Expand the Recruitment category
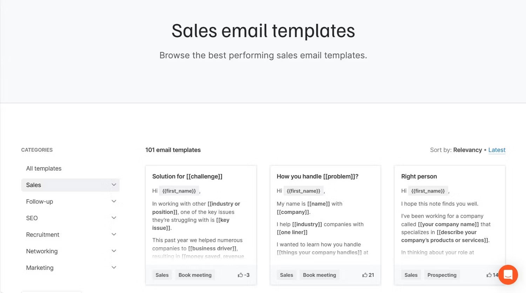 tap(114, 234)
